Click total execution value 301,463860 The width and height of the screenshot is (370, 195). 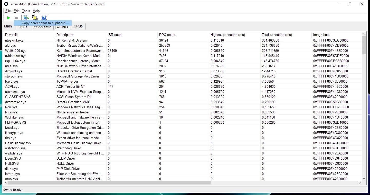click(270, 40)
